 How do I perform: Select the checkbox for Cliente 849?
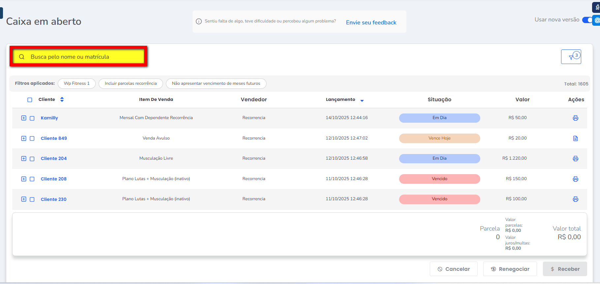(32, 139)
